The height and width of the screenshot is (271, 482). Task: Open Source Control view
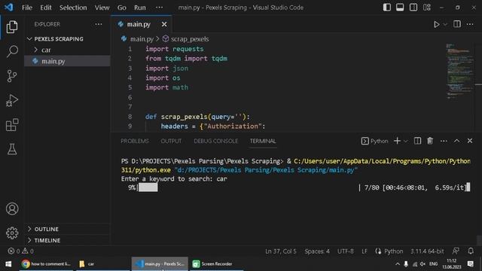12,76
